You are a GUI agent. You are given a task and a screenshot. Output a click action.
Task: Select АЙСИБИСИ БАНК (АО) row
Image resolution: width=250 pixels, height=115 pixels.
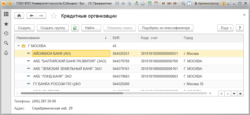129,54
